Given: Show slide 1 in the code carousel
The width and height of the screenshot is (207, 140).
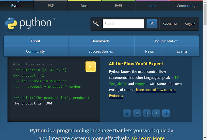Looking at the screenshot, I should click(x=127, y=113).
